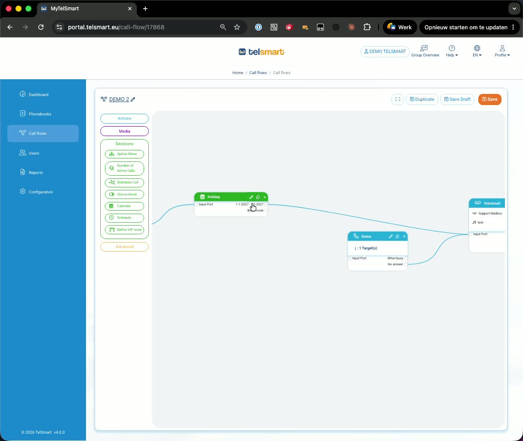Delete the Holiday block with X icon
Image resolution: width=523 pixels, height=441 pixels.
click(265, 197)
